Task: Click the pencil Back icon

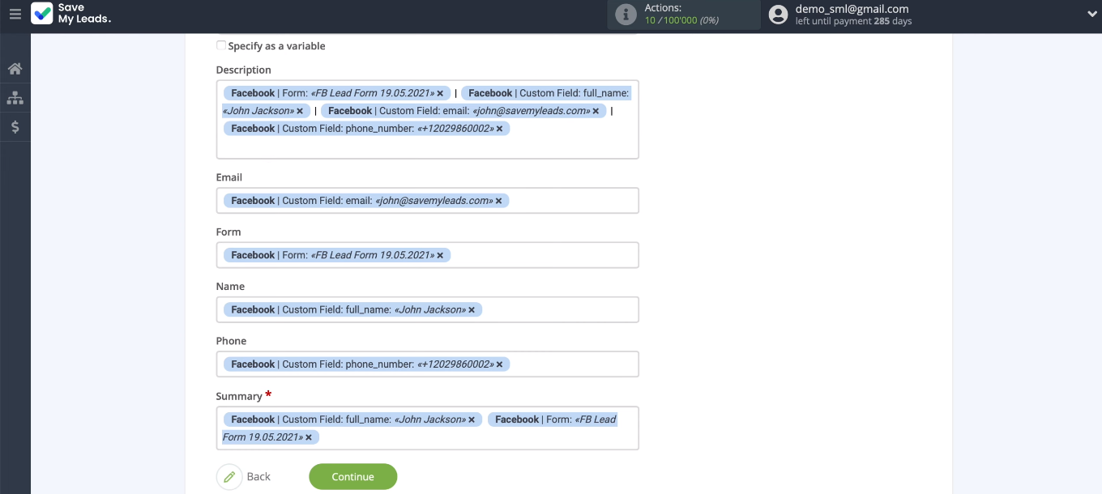Action: [x=229, y=477]
